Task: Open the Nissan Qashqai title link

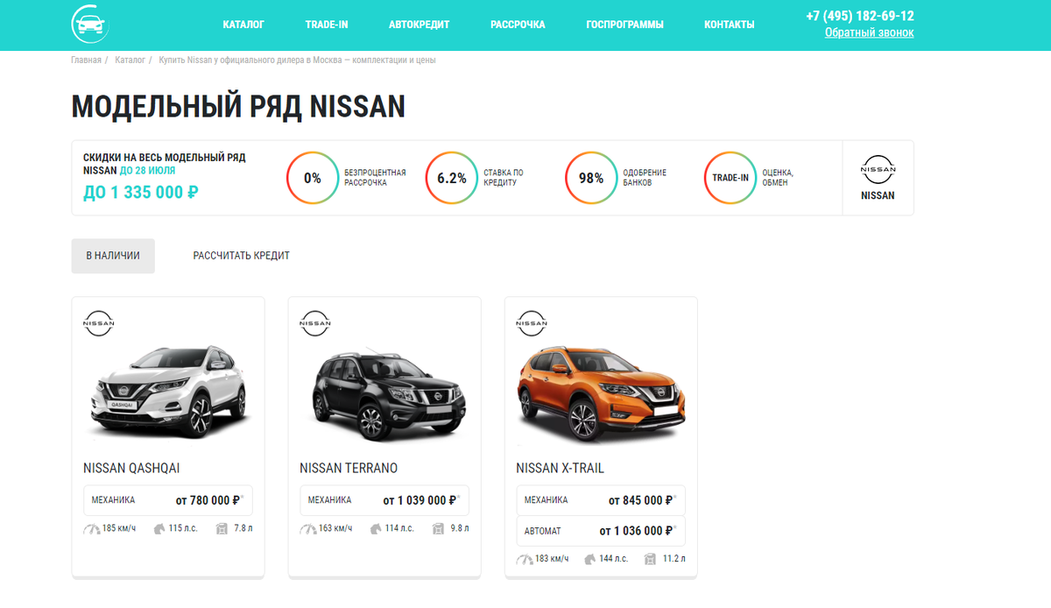Action: point(131,468)
